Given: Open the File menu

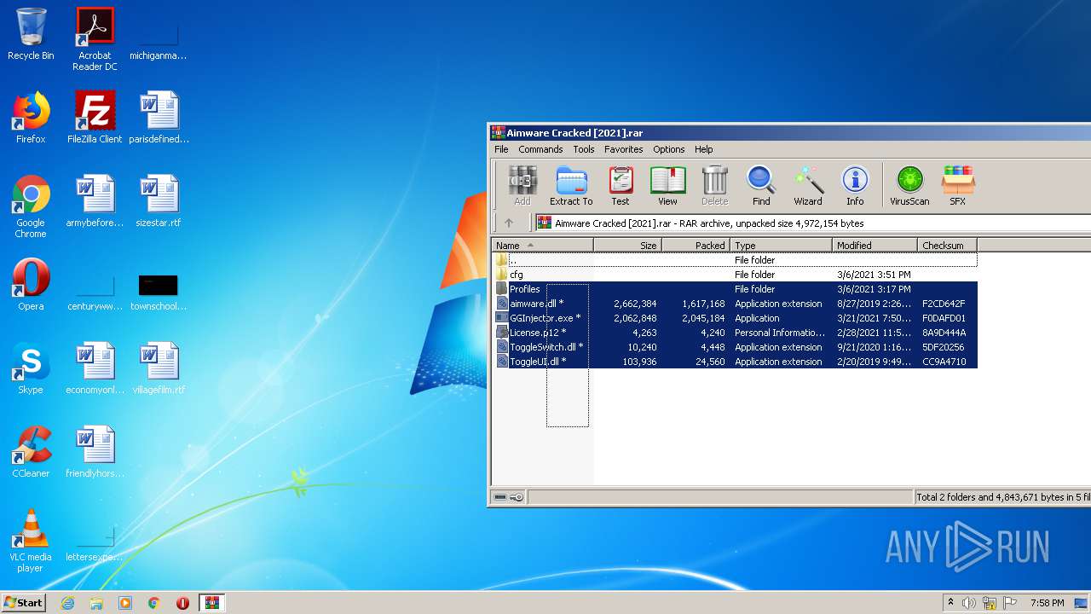Looking at the screenshot, I should coord(501,149).
